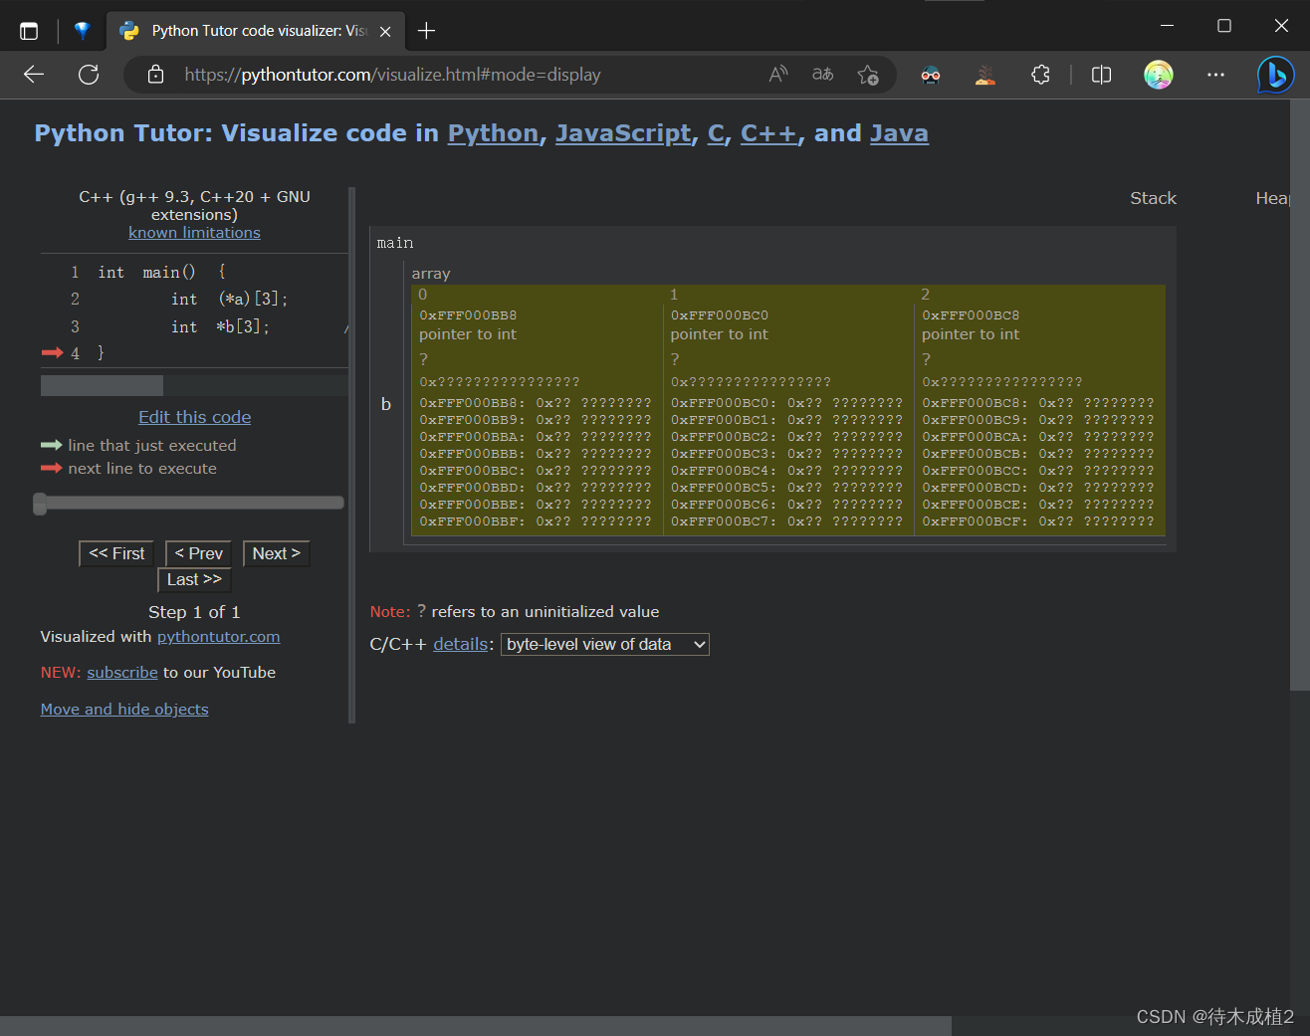
Task: Click the address 0xFFF000BC8 in array element 2
Action: [x=971, y=315]
